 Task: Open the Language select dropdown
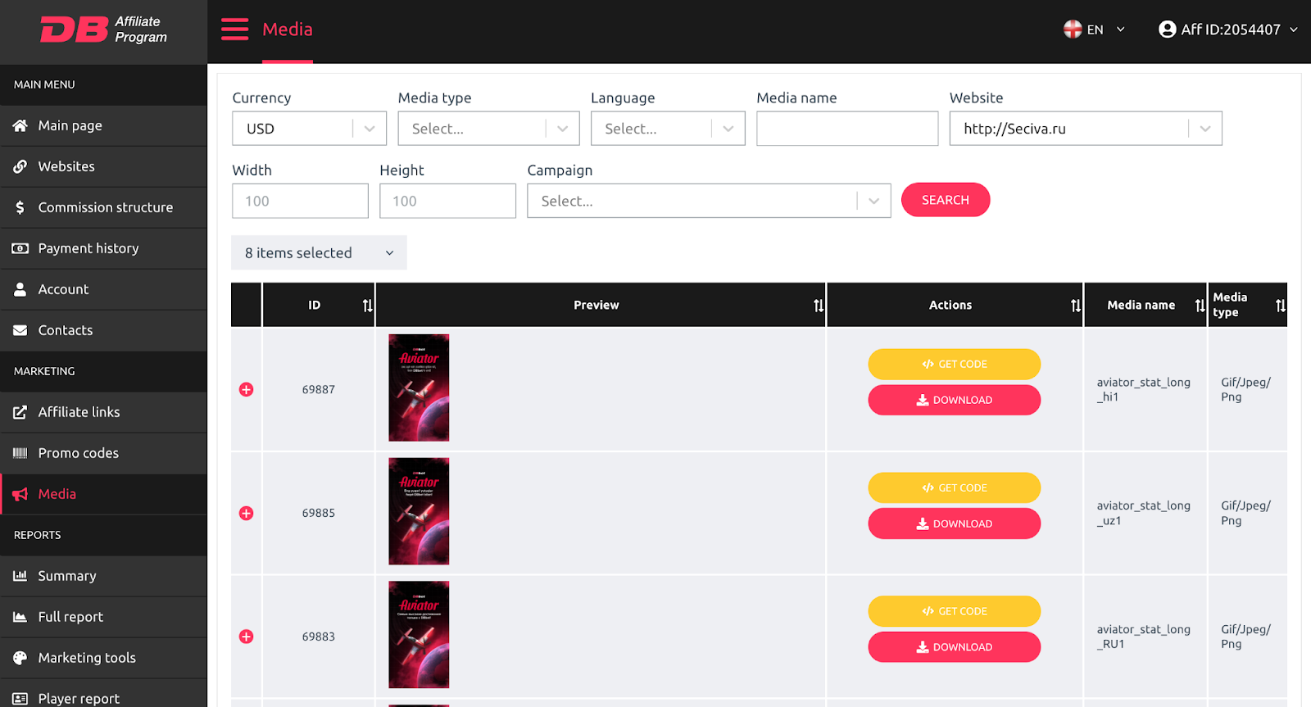[668, 129]
